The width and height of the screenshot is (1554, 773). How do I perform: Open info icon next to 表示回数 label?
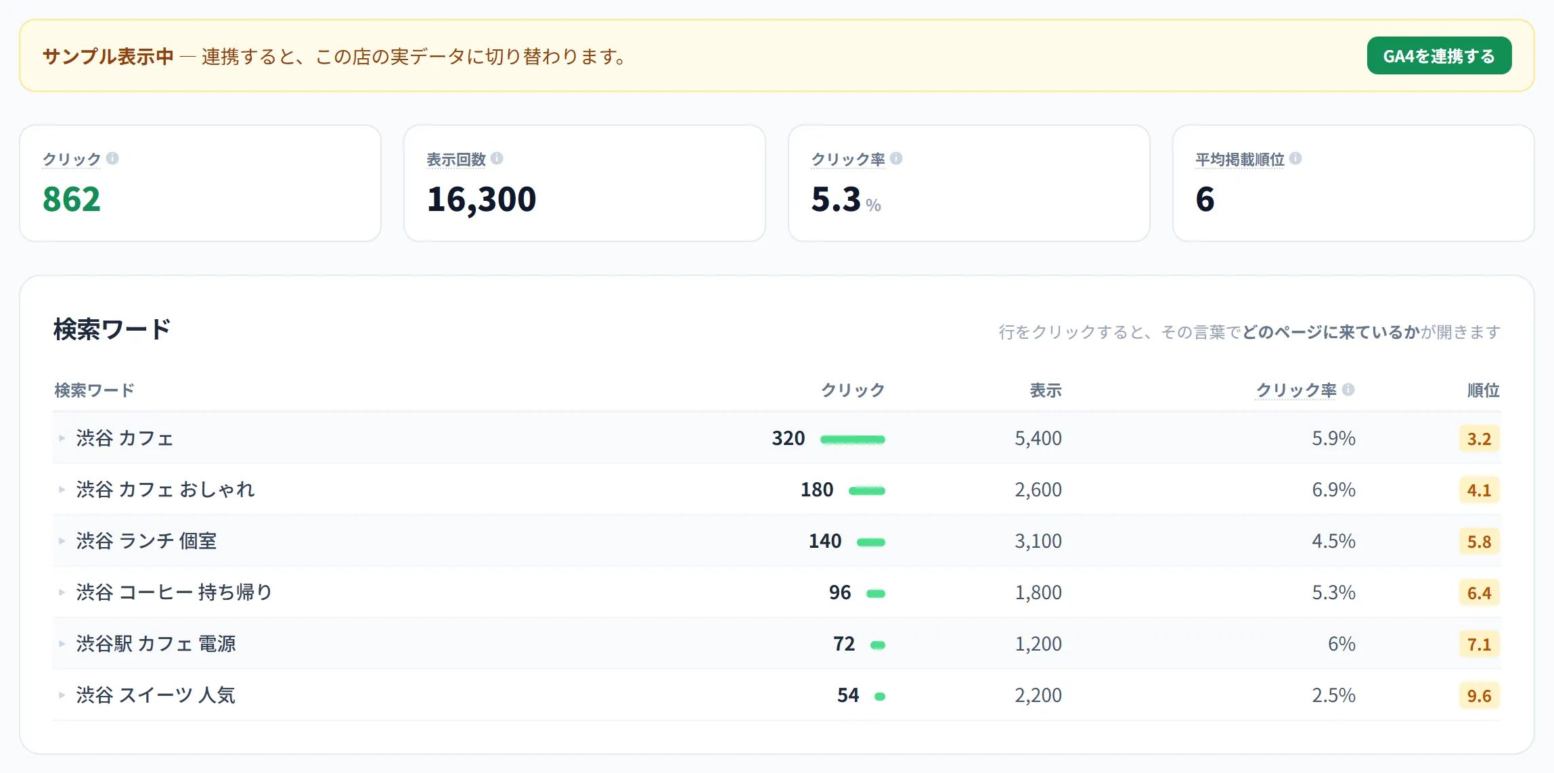(497, 158)
